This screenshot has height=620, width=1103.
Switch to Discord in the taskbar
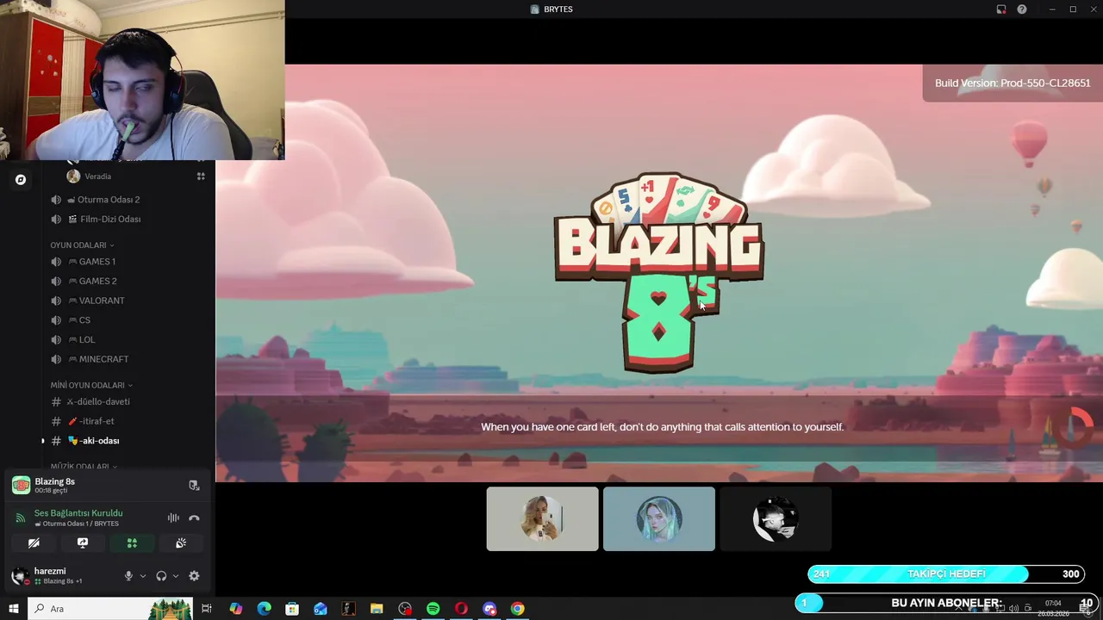pos(489,609)
